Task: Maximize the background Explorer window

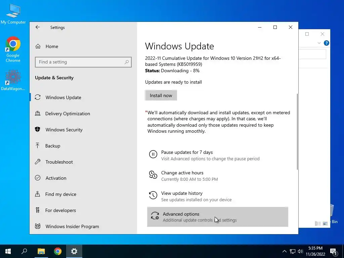Action: (307, 34)
